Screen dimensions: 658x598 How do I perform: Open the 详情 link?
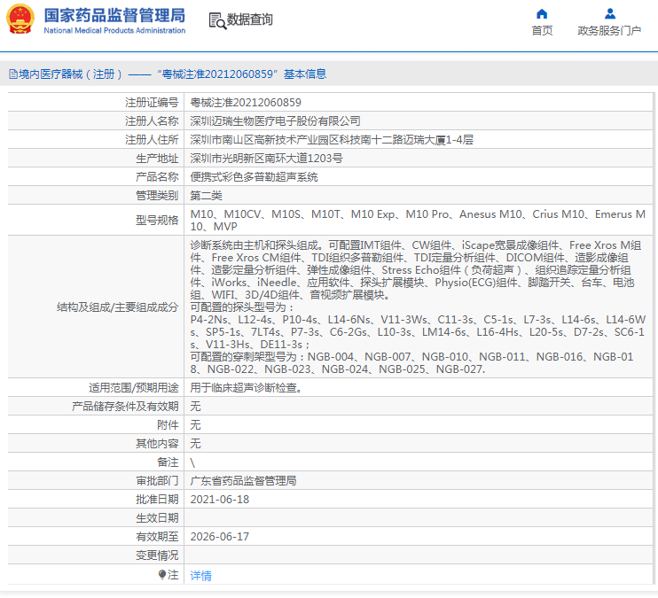(x=200, y=575)
